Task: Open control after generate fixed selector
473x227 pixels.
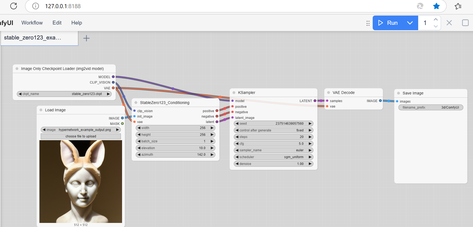Action: click(273, 130)
